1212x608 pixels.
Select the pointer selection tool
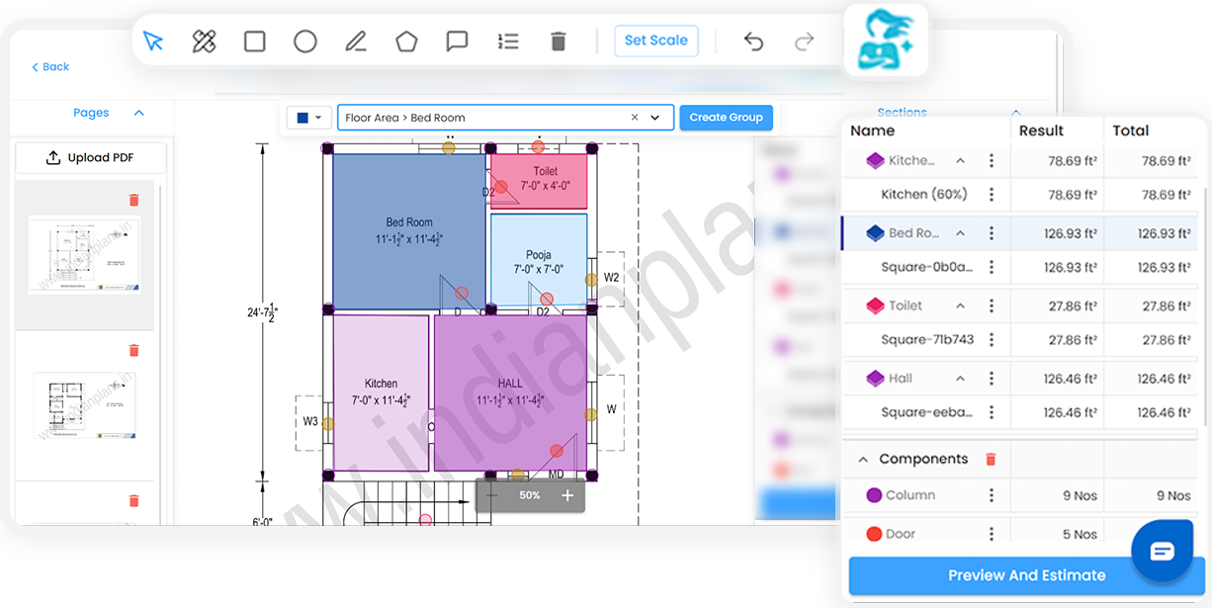pos(152,41)
